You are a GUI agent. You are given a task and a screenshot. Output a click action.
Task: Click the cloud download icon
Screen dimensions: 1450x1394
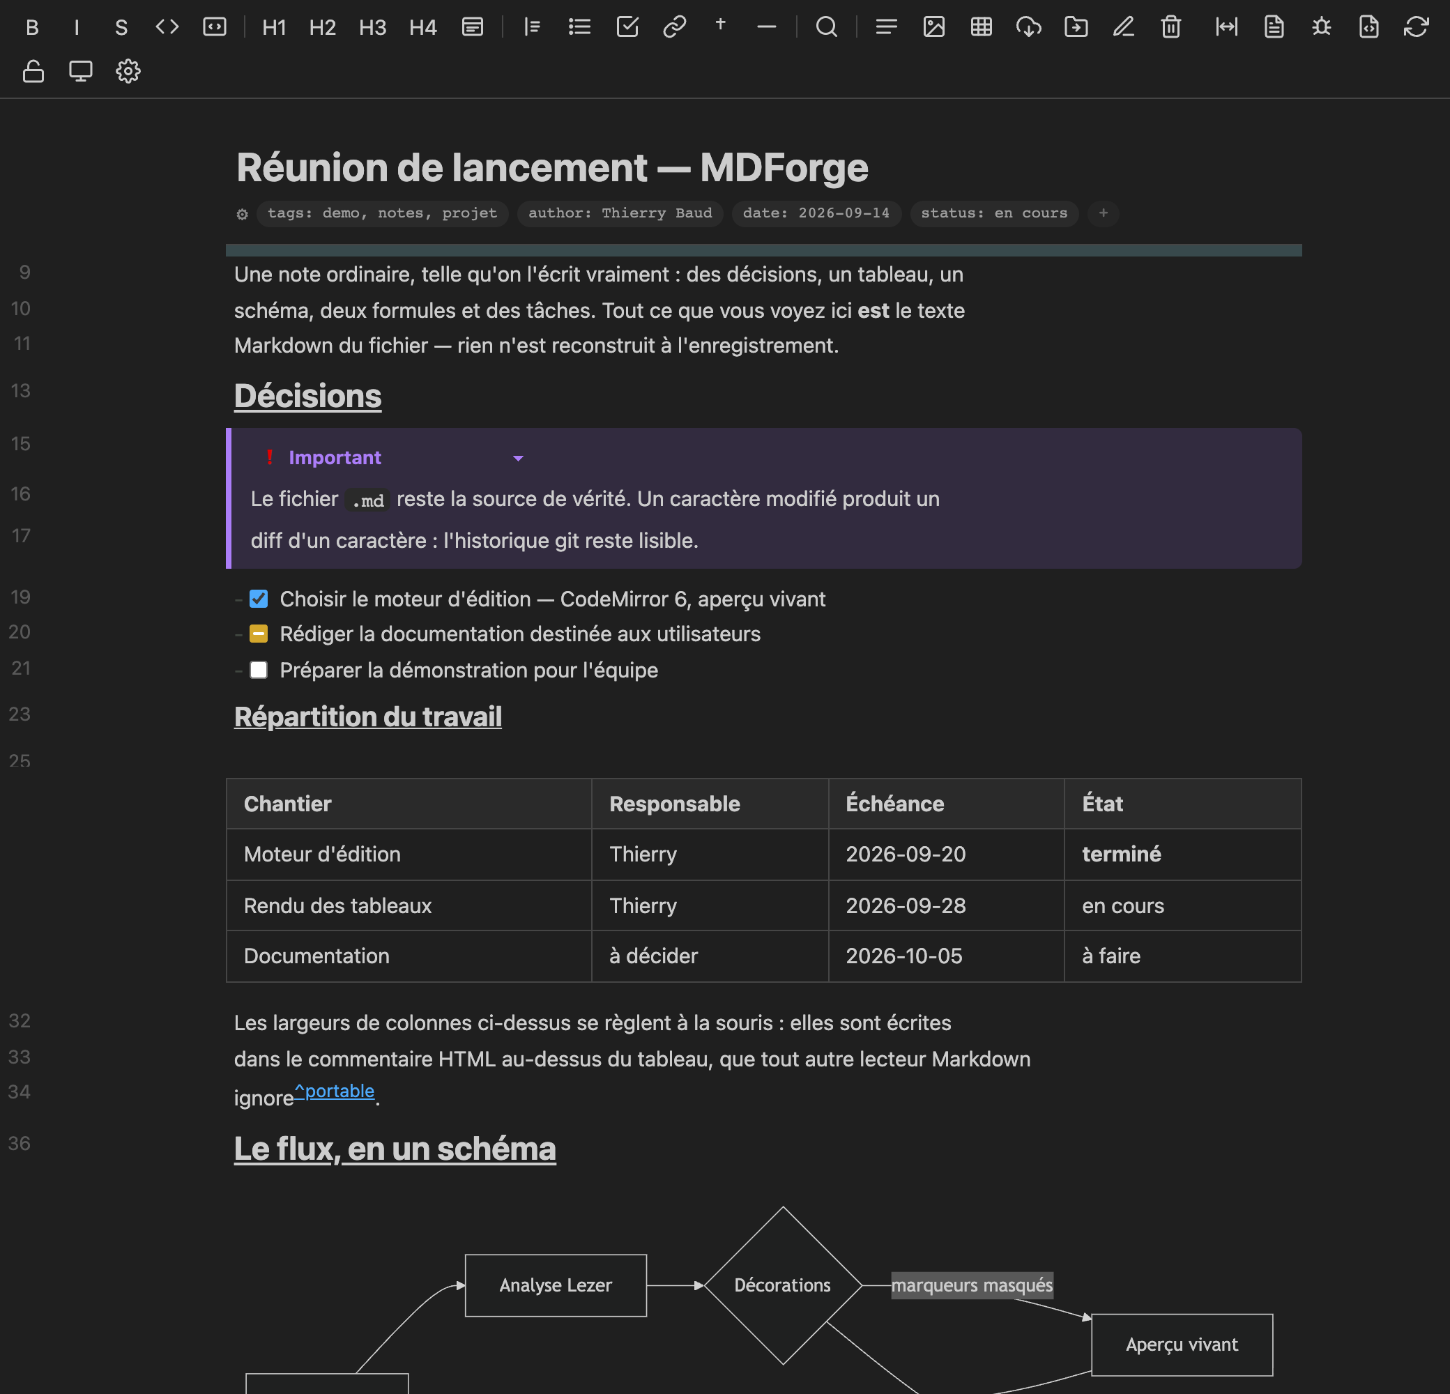coord(1029,27)
